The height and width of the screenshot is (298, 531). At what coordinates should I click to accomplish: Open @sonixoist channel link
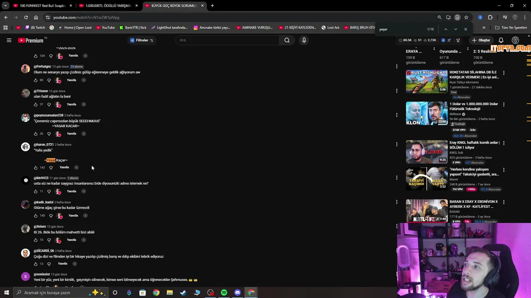(41, 274)
